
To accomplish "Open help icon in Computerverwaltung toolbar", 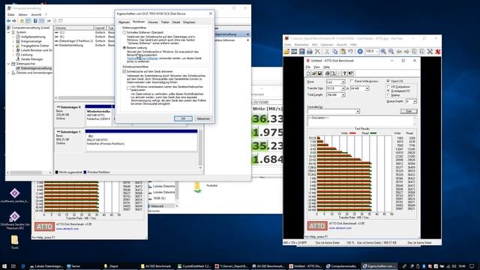I will click(x=35, y=21).
